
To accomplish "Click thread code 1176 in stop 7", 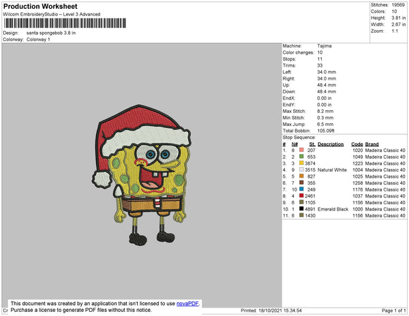I will [x=358, y=189].
